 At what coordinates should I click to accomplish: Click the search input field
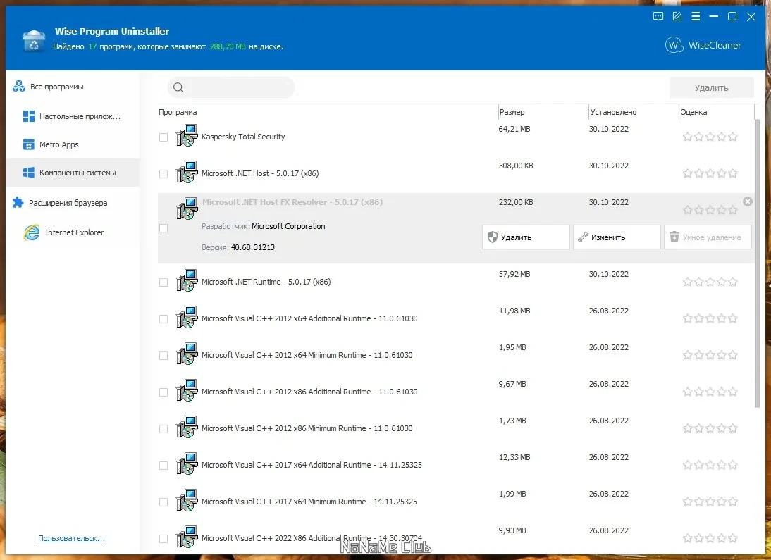(x=231, y=87)
